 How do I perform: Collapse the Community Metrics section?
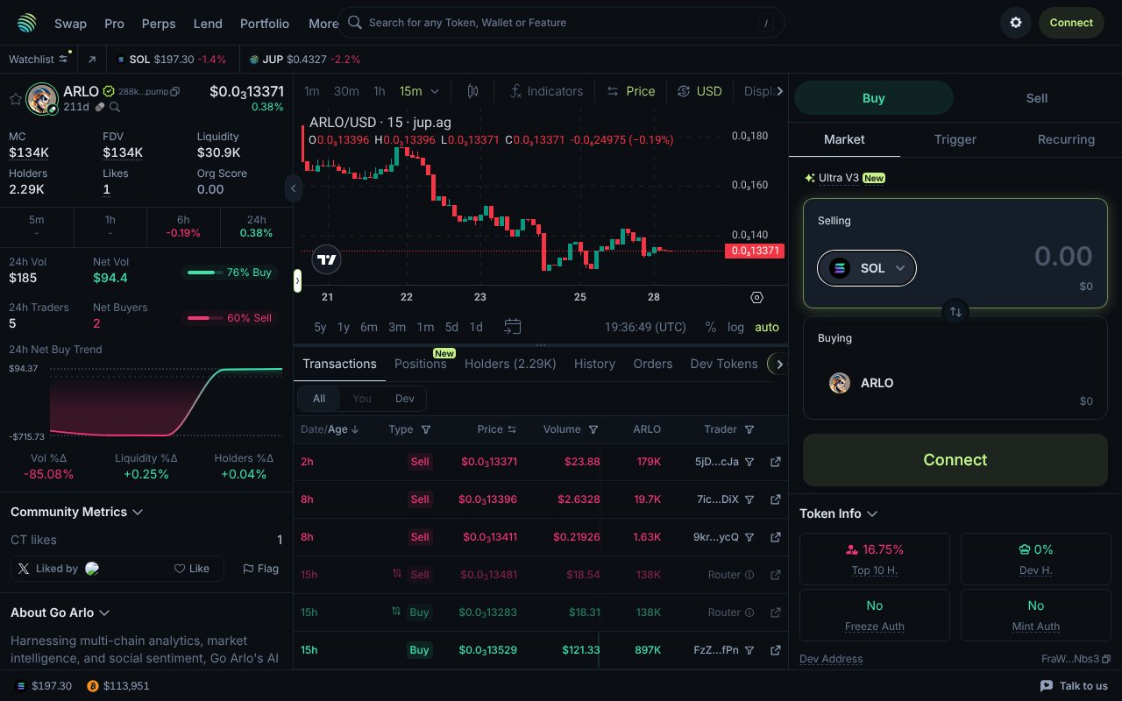click(x=138, y=512)
